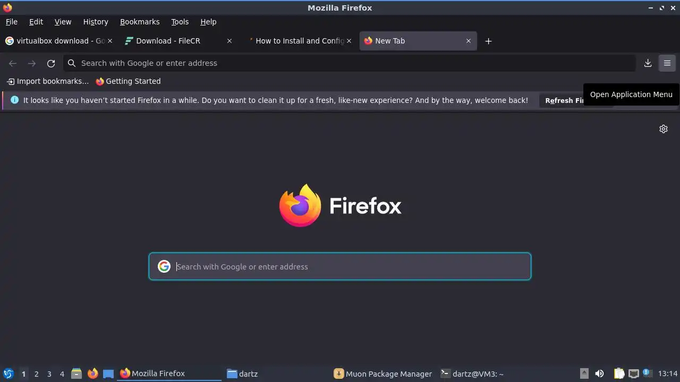Open the Help menu
Image resolution: width=680 pixels, height=382 pixels.
click(208, 22)
